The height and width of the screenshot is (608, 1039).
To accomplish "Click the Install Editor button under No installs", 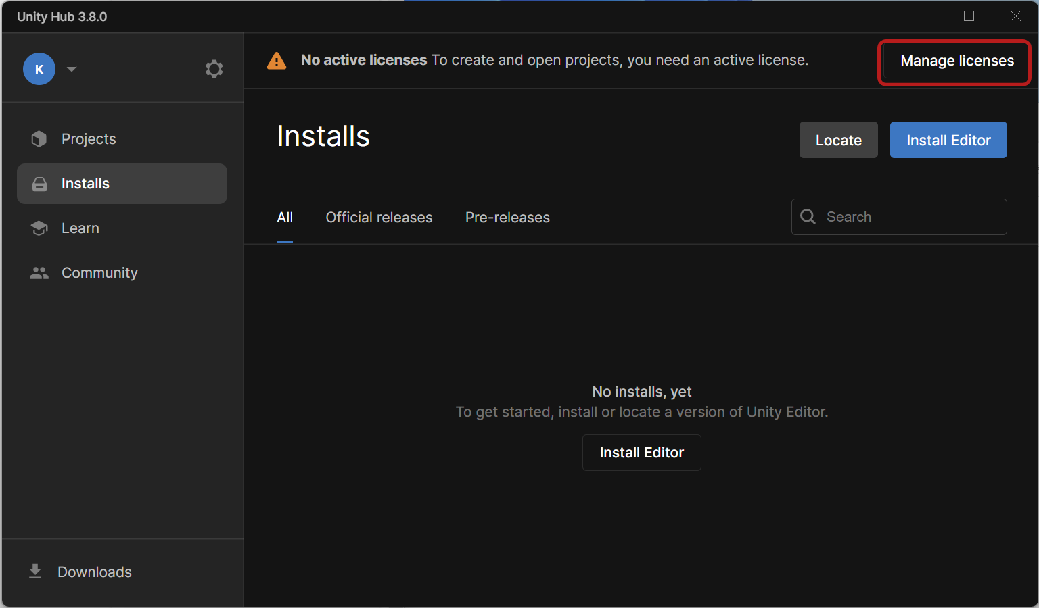I will pyautogui.click(x=642, y=453).
